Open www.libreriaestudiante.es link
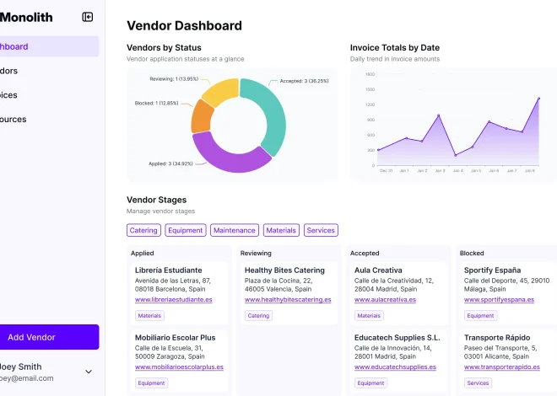This screenshot has width=557, height=396. pyautogui.click(x=173, y=300)
